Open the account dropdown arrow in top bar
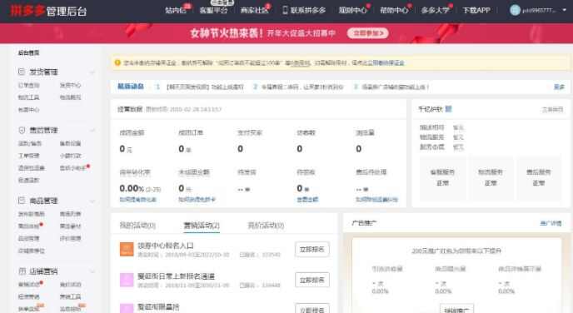 [565, 10]
